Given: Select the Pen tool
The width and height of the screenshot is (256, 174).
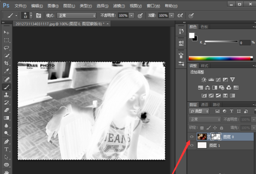Looking at the screenshot, I should [x=6, y=141].
